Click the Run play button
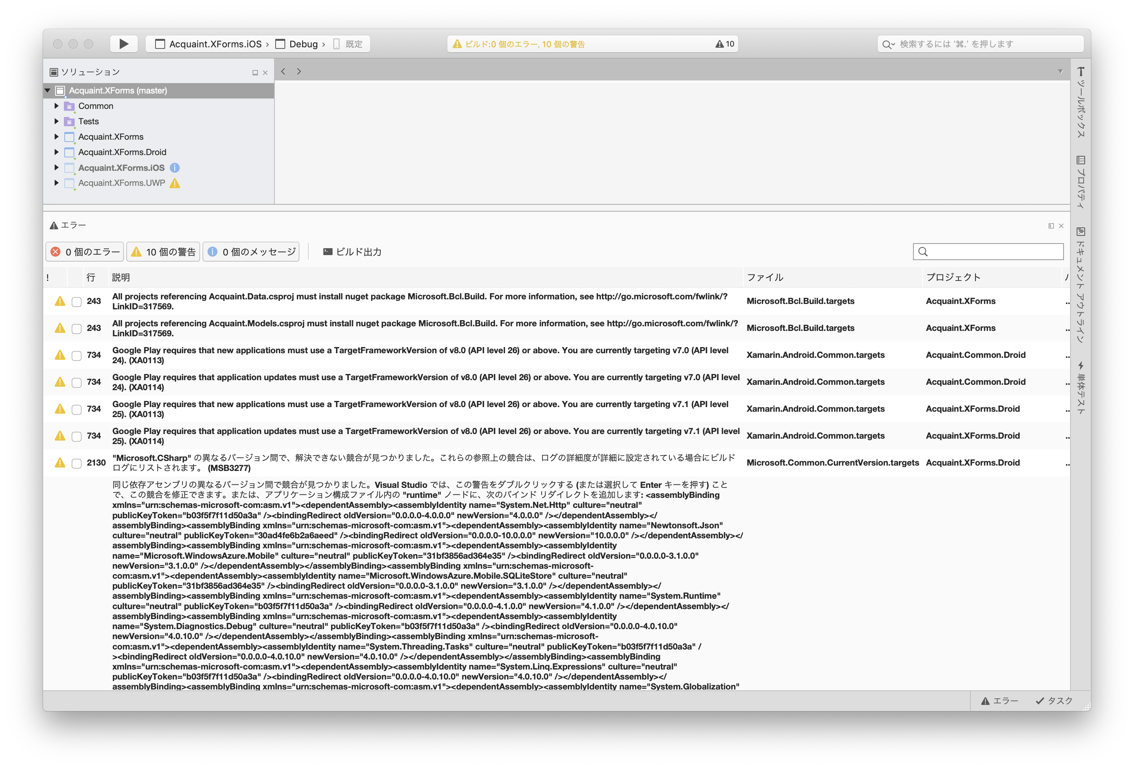This screenshot has width=1134, height=768. (x=124, y=44)
